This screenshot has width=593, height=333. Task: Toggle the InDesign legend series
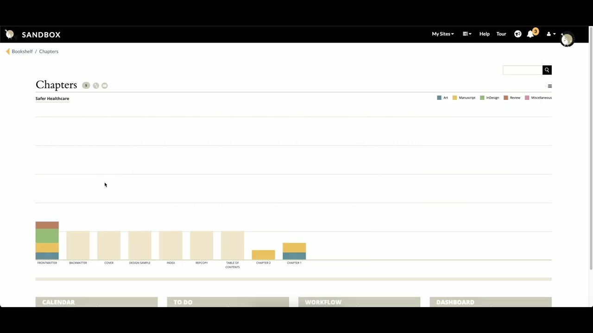(x=489, y=98)
